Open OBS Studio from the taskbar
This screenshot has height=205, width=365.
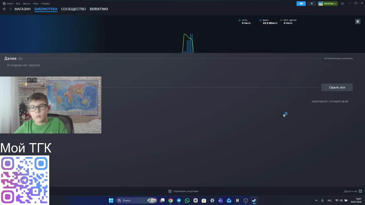point(246,200)
